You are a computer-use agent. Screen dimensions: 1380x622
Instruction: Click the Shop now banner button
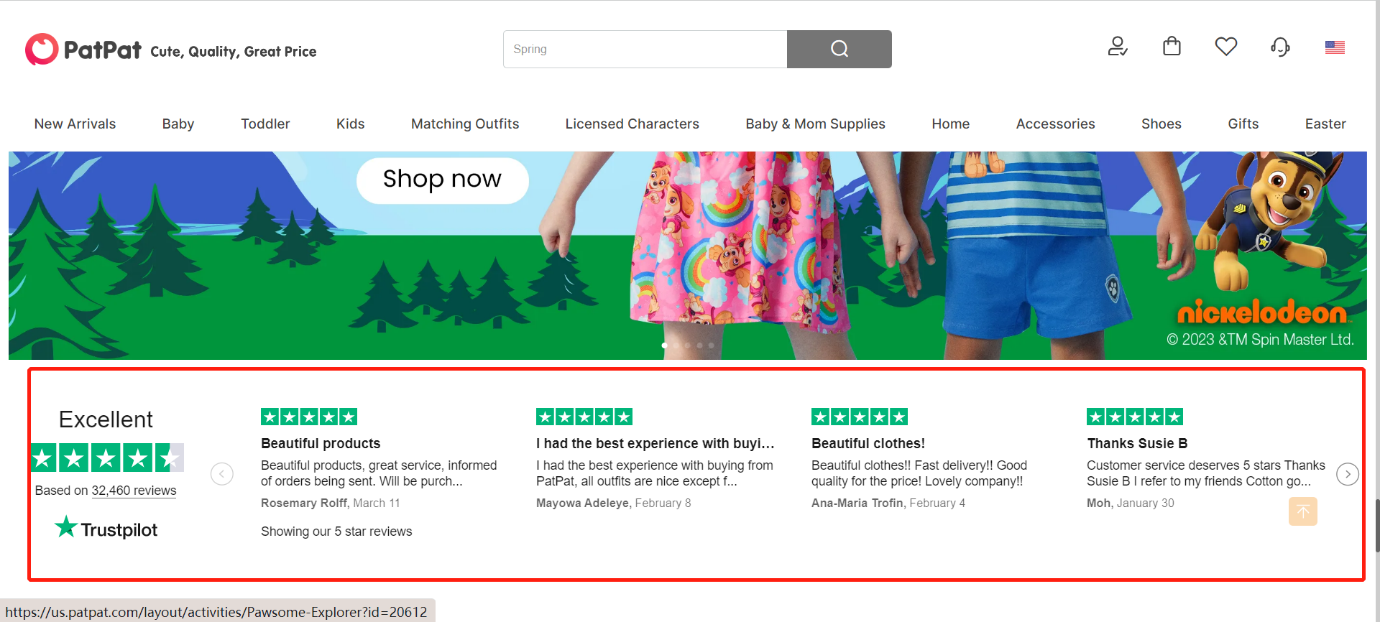(442, 180)
